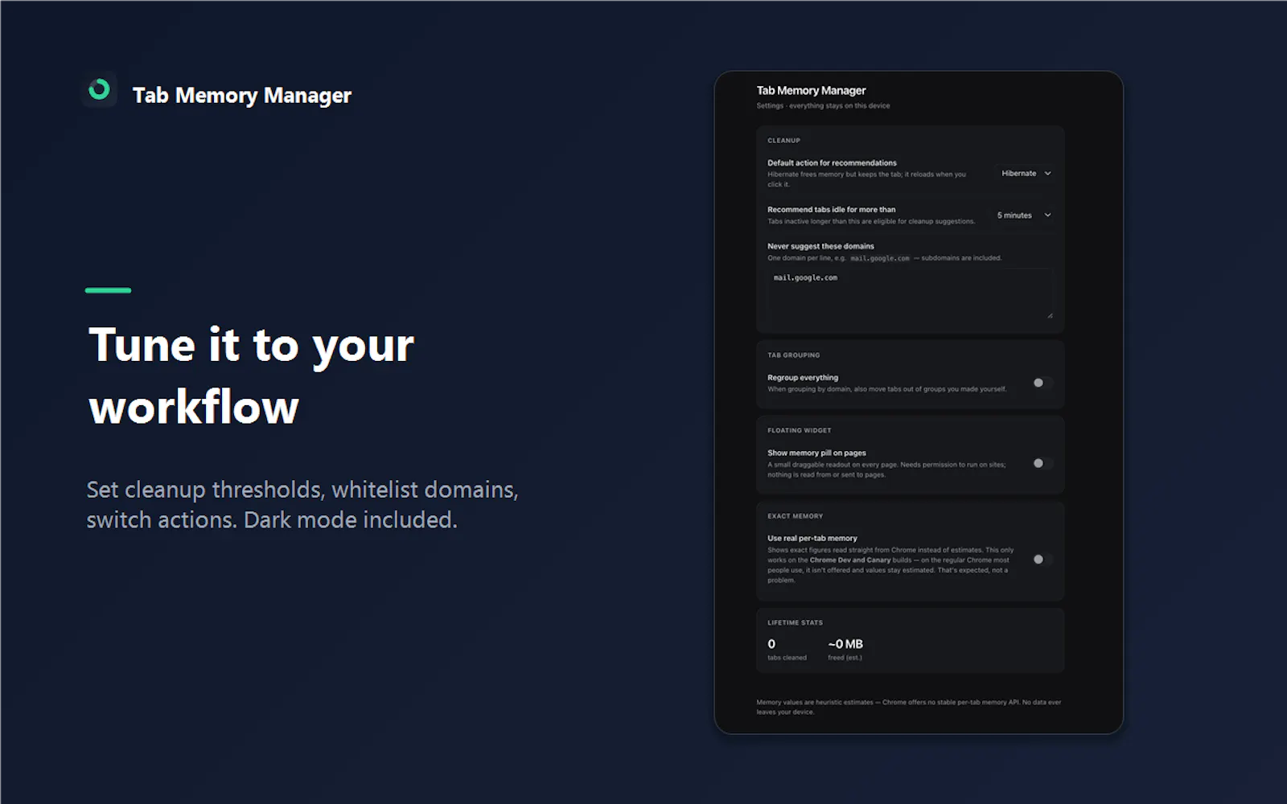Screen dimensions: 1287x804
Task: Click the 'LIFETIME STATS' section header
Action: pyautogui.click(x=795, y=623)
